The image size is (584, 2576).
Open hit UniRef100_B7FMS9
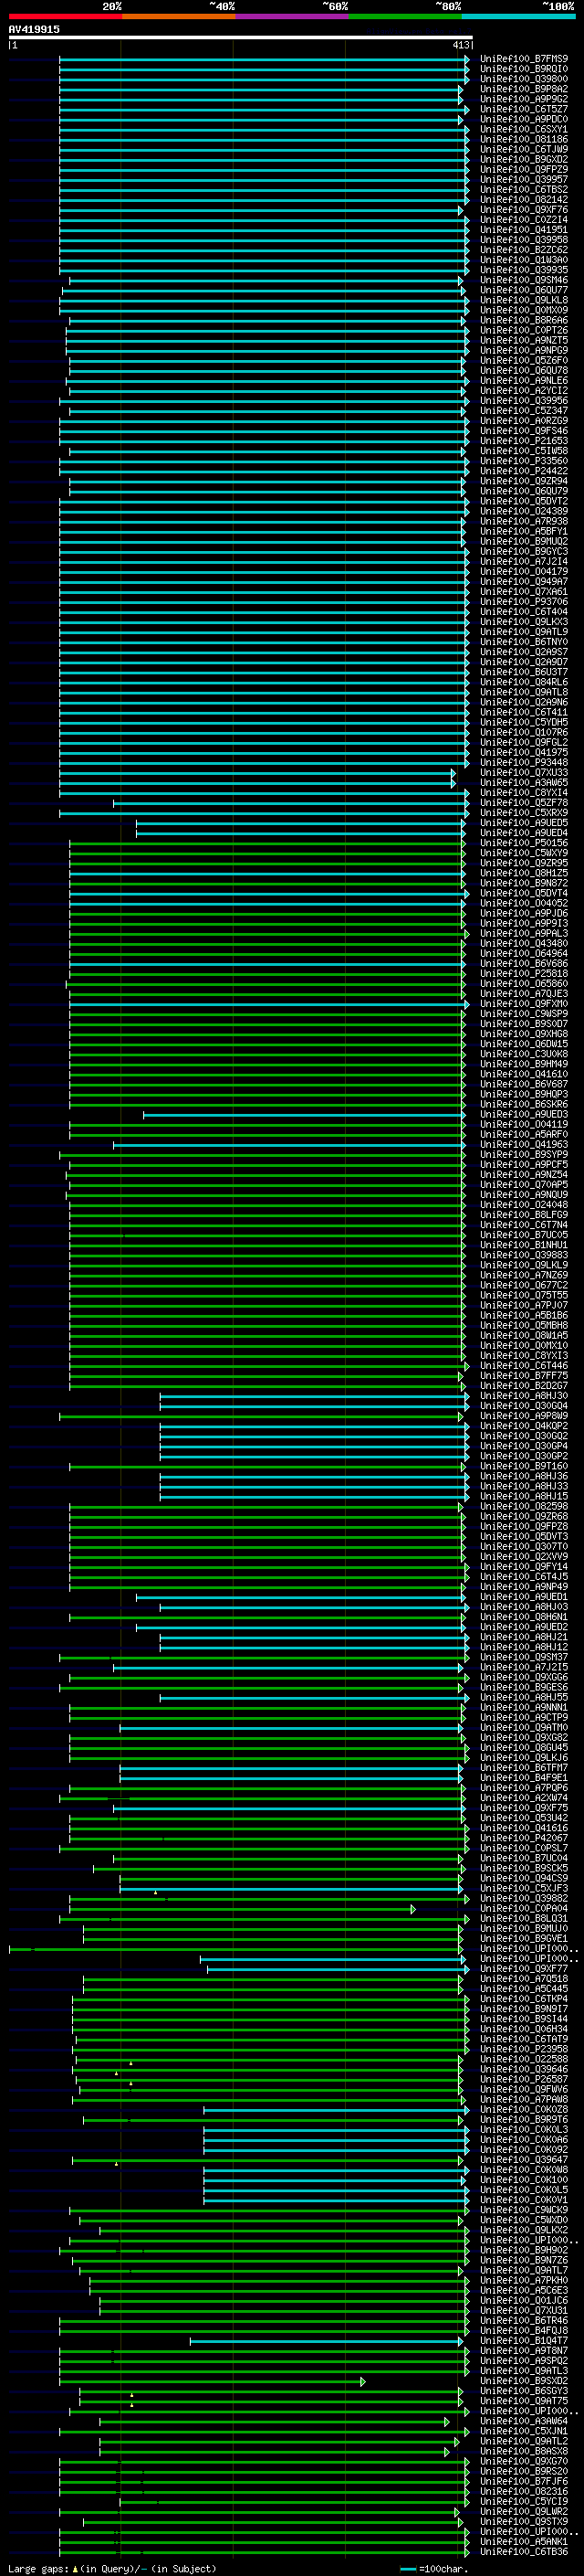pyautogui.click(x=524, y=59)
